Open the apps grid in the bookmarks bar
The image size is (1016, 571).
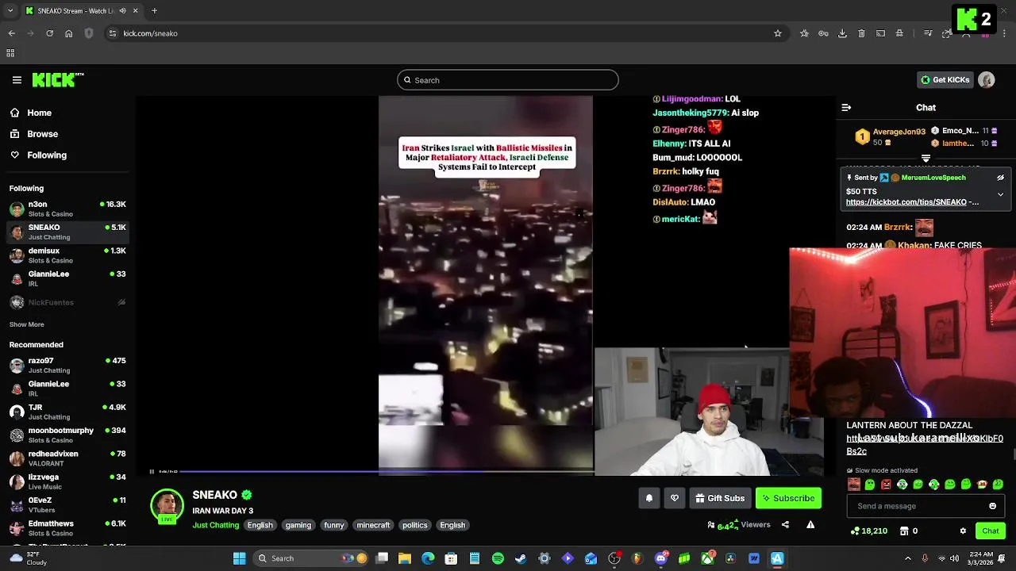[10, 53]
